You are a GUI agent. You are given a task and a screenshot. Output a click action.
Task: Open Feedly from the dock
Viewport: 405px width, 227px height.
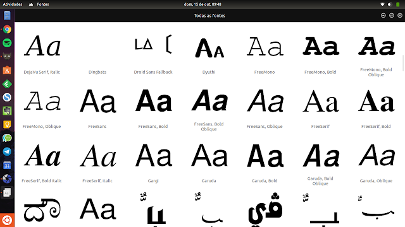7,84
